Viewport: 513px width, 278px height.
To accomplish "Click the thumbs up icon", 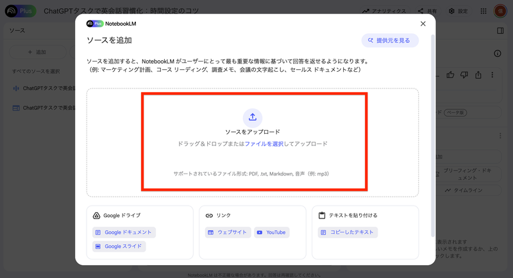I will (x=451, y=75).
